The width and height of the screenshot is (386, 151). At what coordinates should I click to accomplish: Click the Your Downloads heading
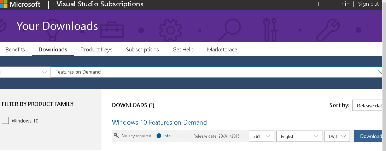point(57,26)
